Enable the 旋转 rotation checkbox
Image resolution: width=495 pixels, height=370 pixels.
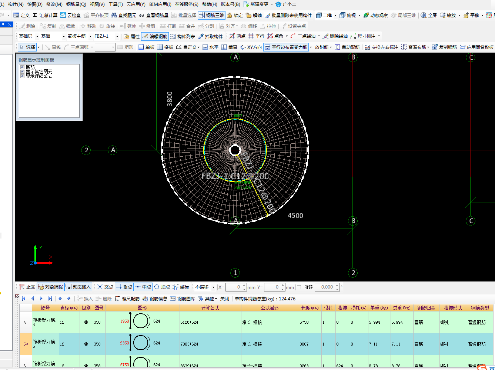[x=299, y=287]
